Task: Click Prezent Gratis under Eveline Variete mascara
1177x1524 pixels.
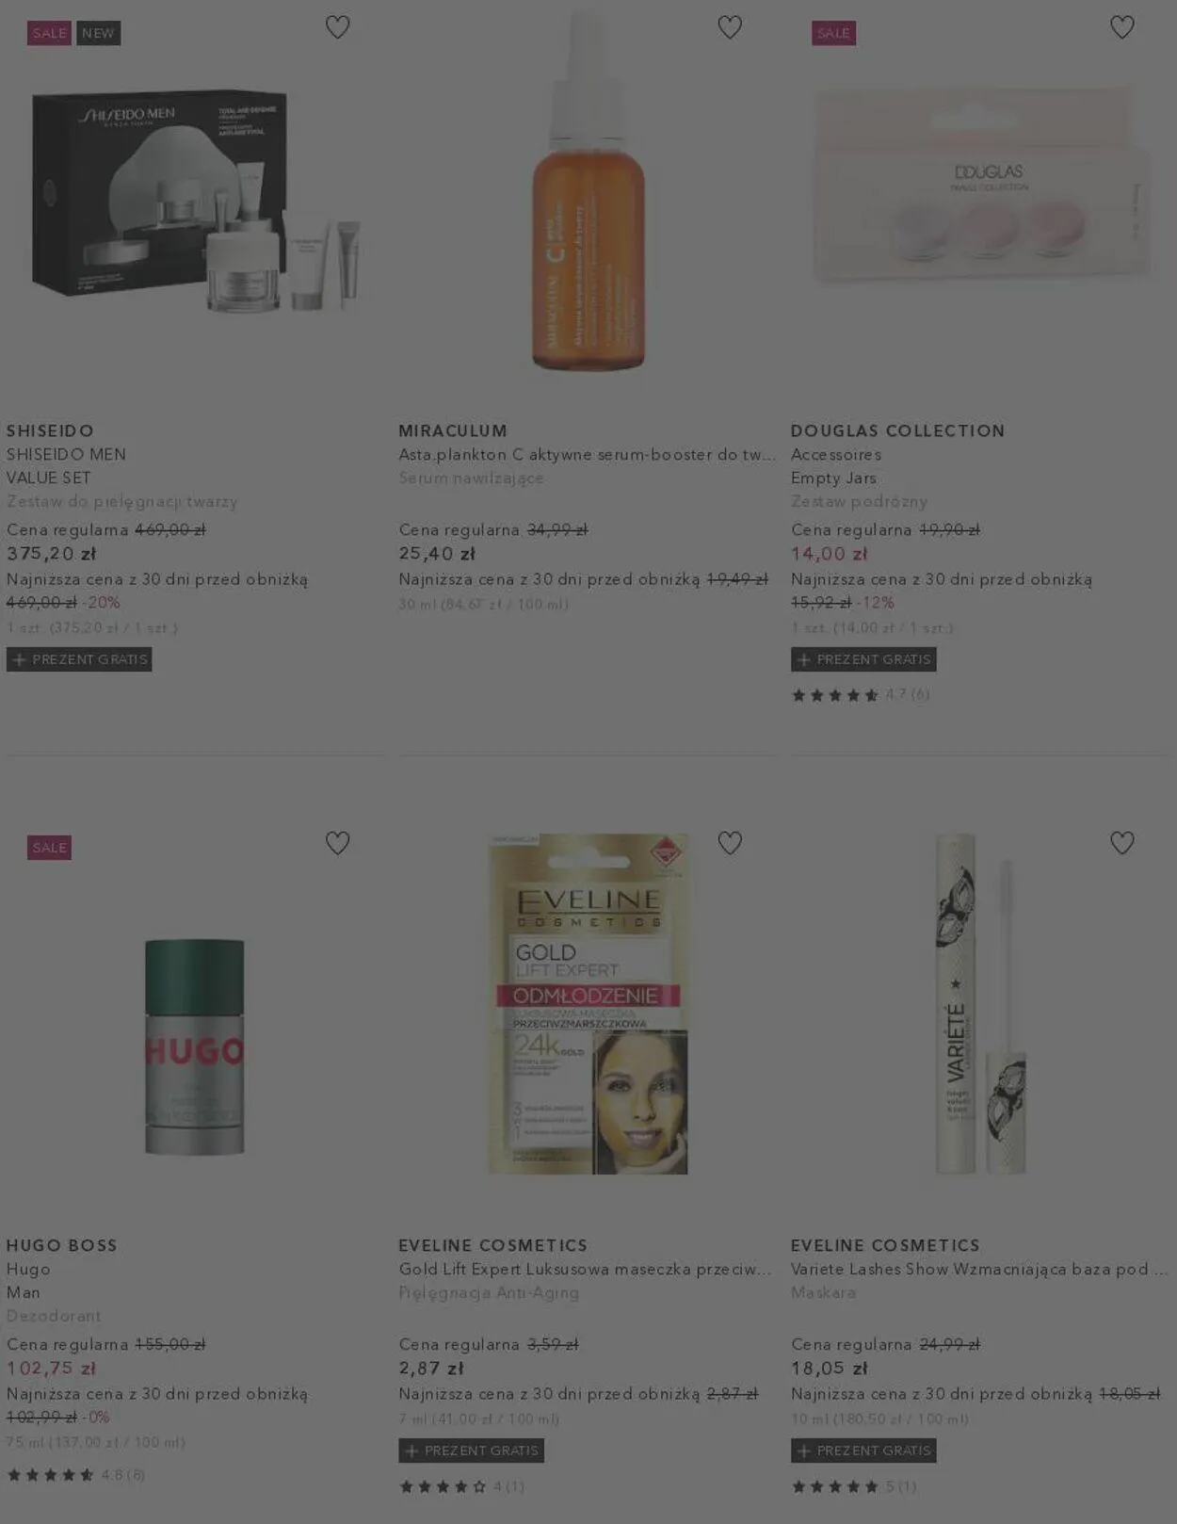Action: coord(863,1451)
